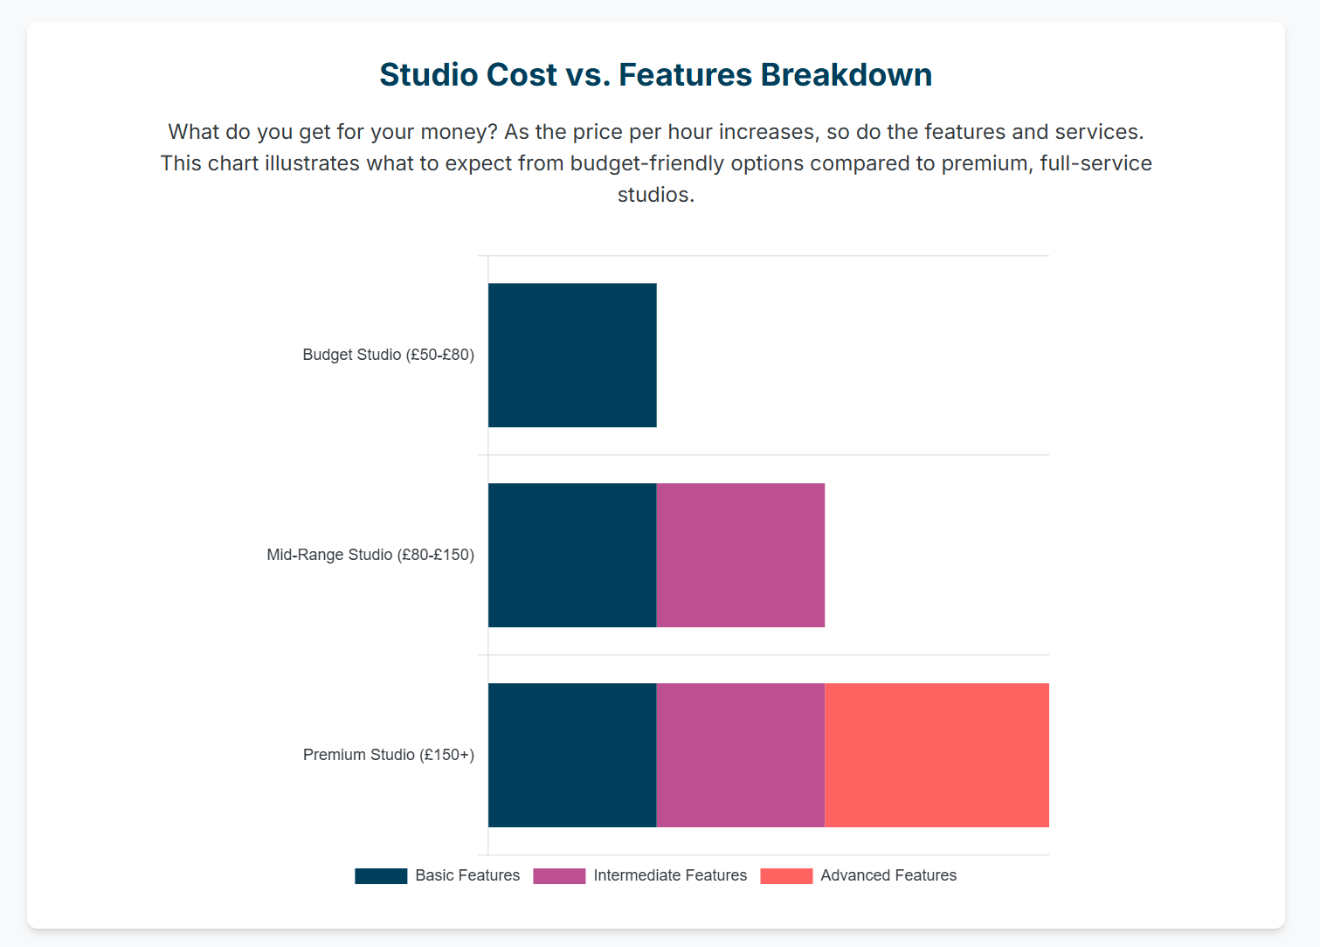Click Budget Studio dark blue bar

(572, 356)
